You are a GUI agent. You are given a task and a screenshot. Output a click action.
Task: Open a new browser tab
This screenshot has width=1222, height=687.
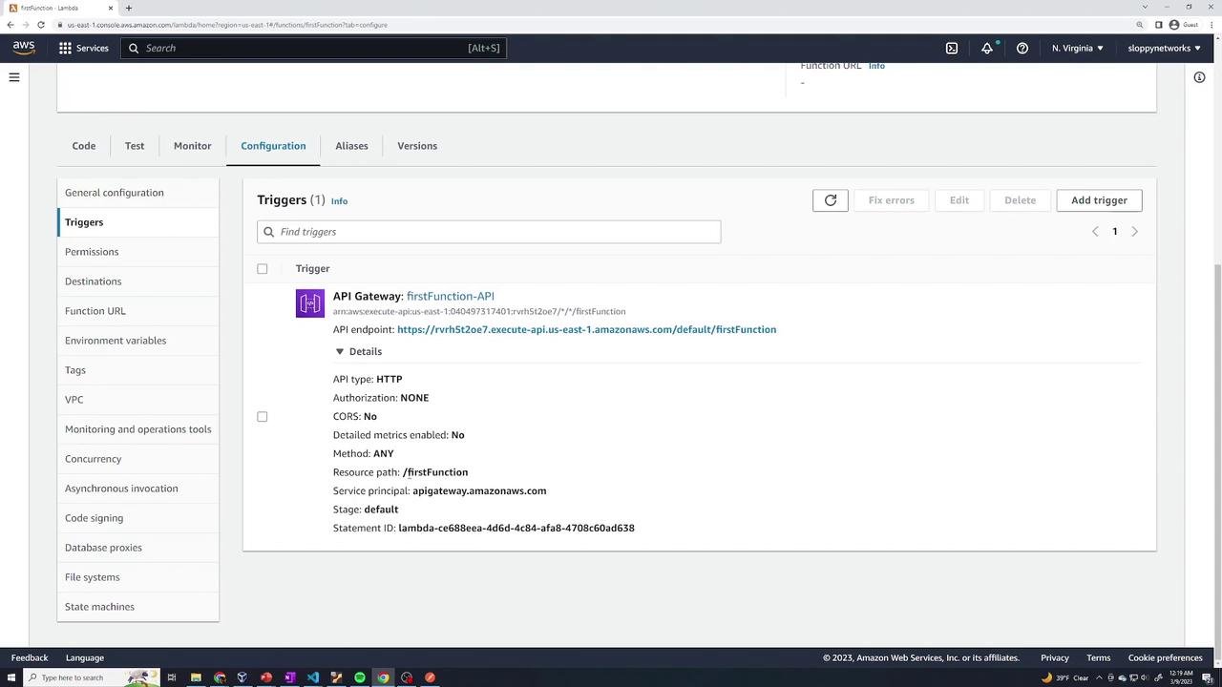point(129,8)
